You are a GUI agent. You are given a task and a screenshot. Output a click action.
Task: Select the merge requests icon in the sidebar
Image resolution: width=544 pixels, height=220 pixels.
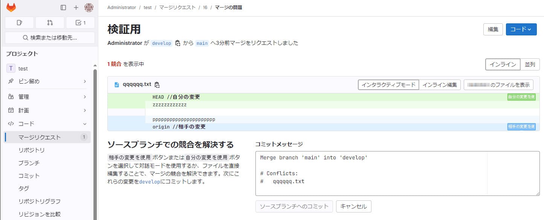coord(49,23)
